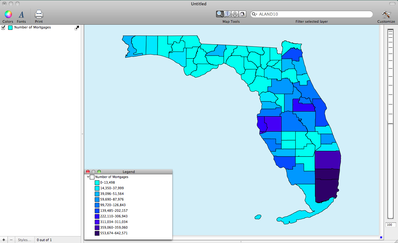
Task: Click the 553,674–642,571 legend color swatch
Action: click(97, 233)
